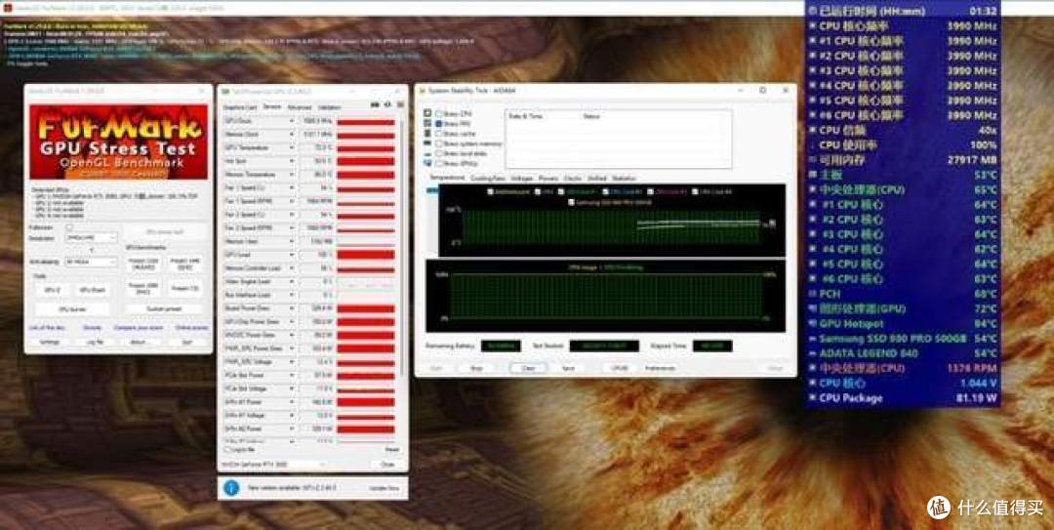Click info icon in GPU-Z update notice
1054x530 pixels.
pyautogui.click(x=231, y=488)
